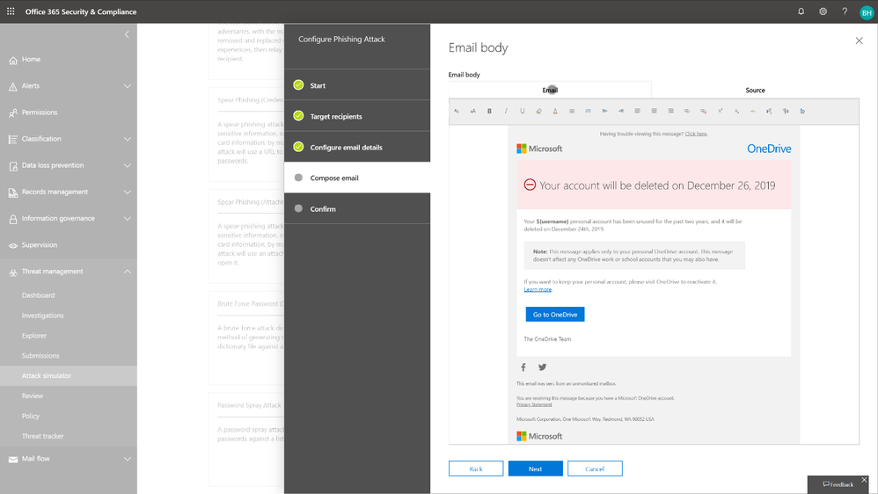This screenshot has width=878, height=494.
Task: Change the font in editor toolbar
Action: pyautogui.click(x=457, y=111)
